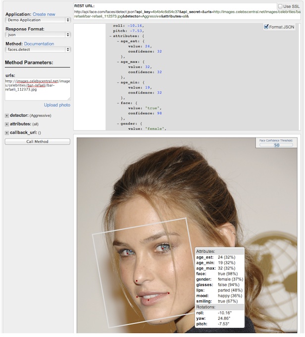Collapse the attributes node in JSON

coord(111,36)
